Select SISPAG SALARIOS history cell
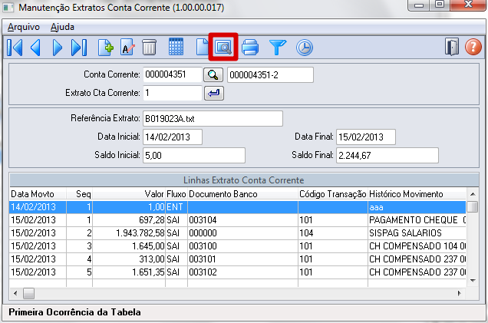The image size is (488, 323). (417, 233)
